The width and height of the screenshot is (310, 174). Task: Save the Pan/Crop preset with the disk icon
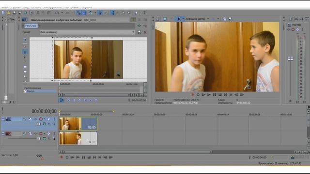coord(139,32)
